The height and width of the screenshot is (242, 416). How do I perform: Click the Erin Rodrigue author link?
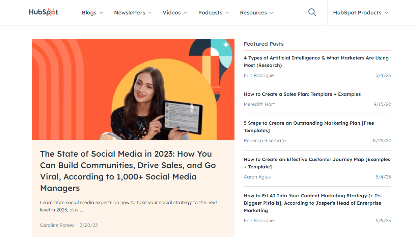click(x=259, y=75)
